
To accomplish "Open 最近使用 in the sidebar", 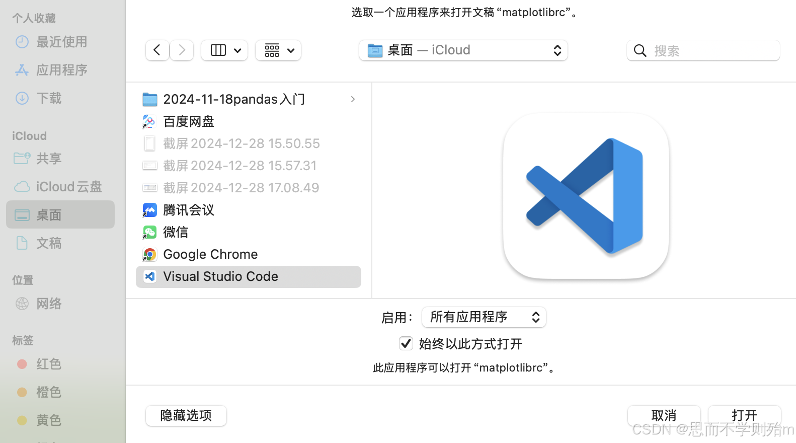I will click(60, 42).
